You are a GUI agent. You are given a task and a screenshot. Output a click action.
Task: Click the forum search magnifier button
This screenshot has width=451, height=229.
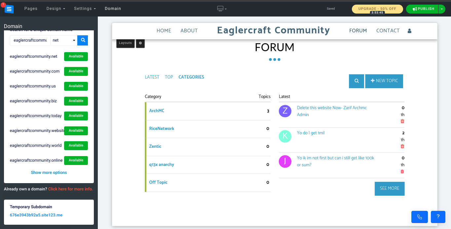pyautogui.click(x=357, y=81)
